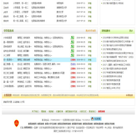
Task: Open 2017年贵阳高考改革新模式 article
Action: click(x=113, y=73)
